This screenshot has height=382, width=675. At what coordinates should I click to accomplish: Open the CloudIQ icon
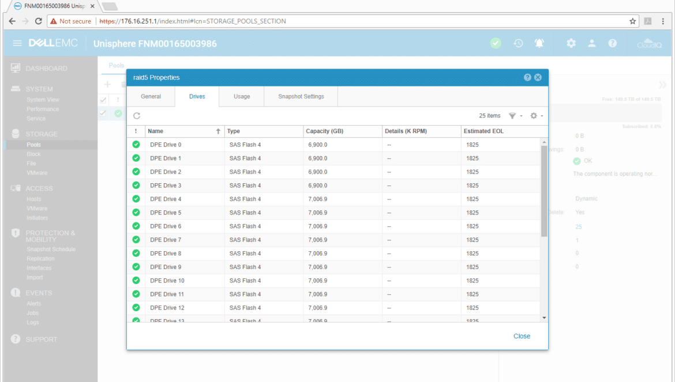click(x=649, y=43)
